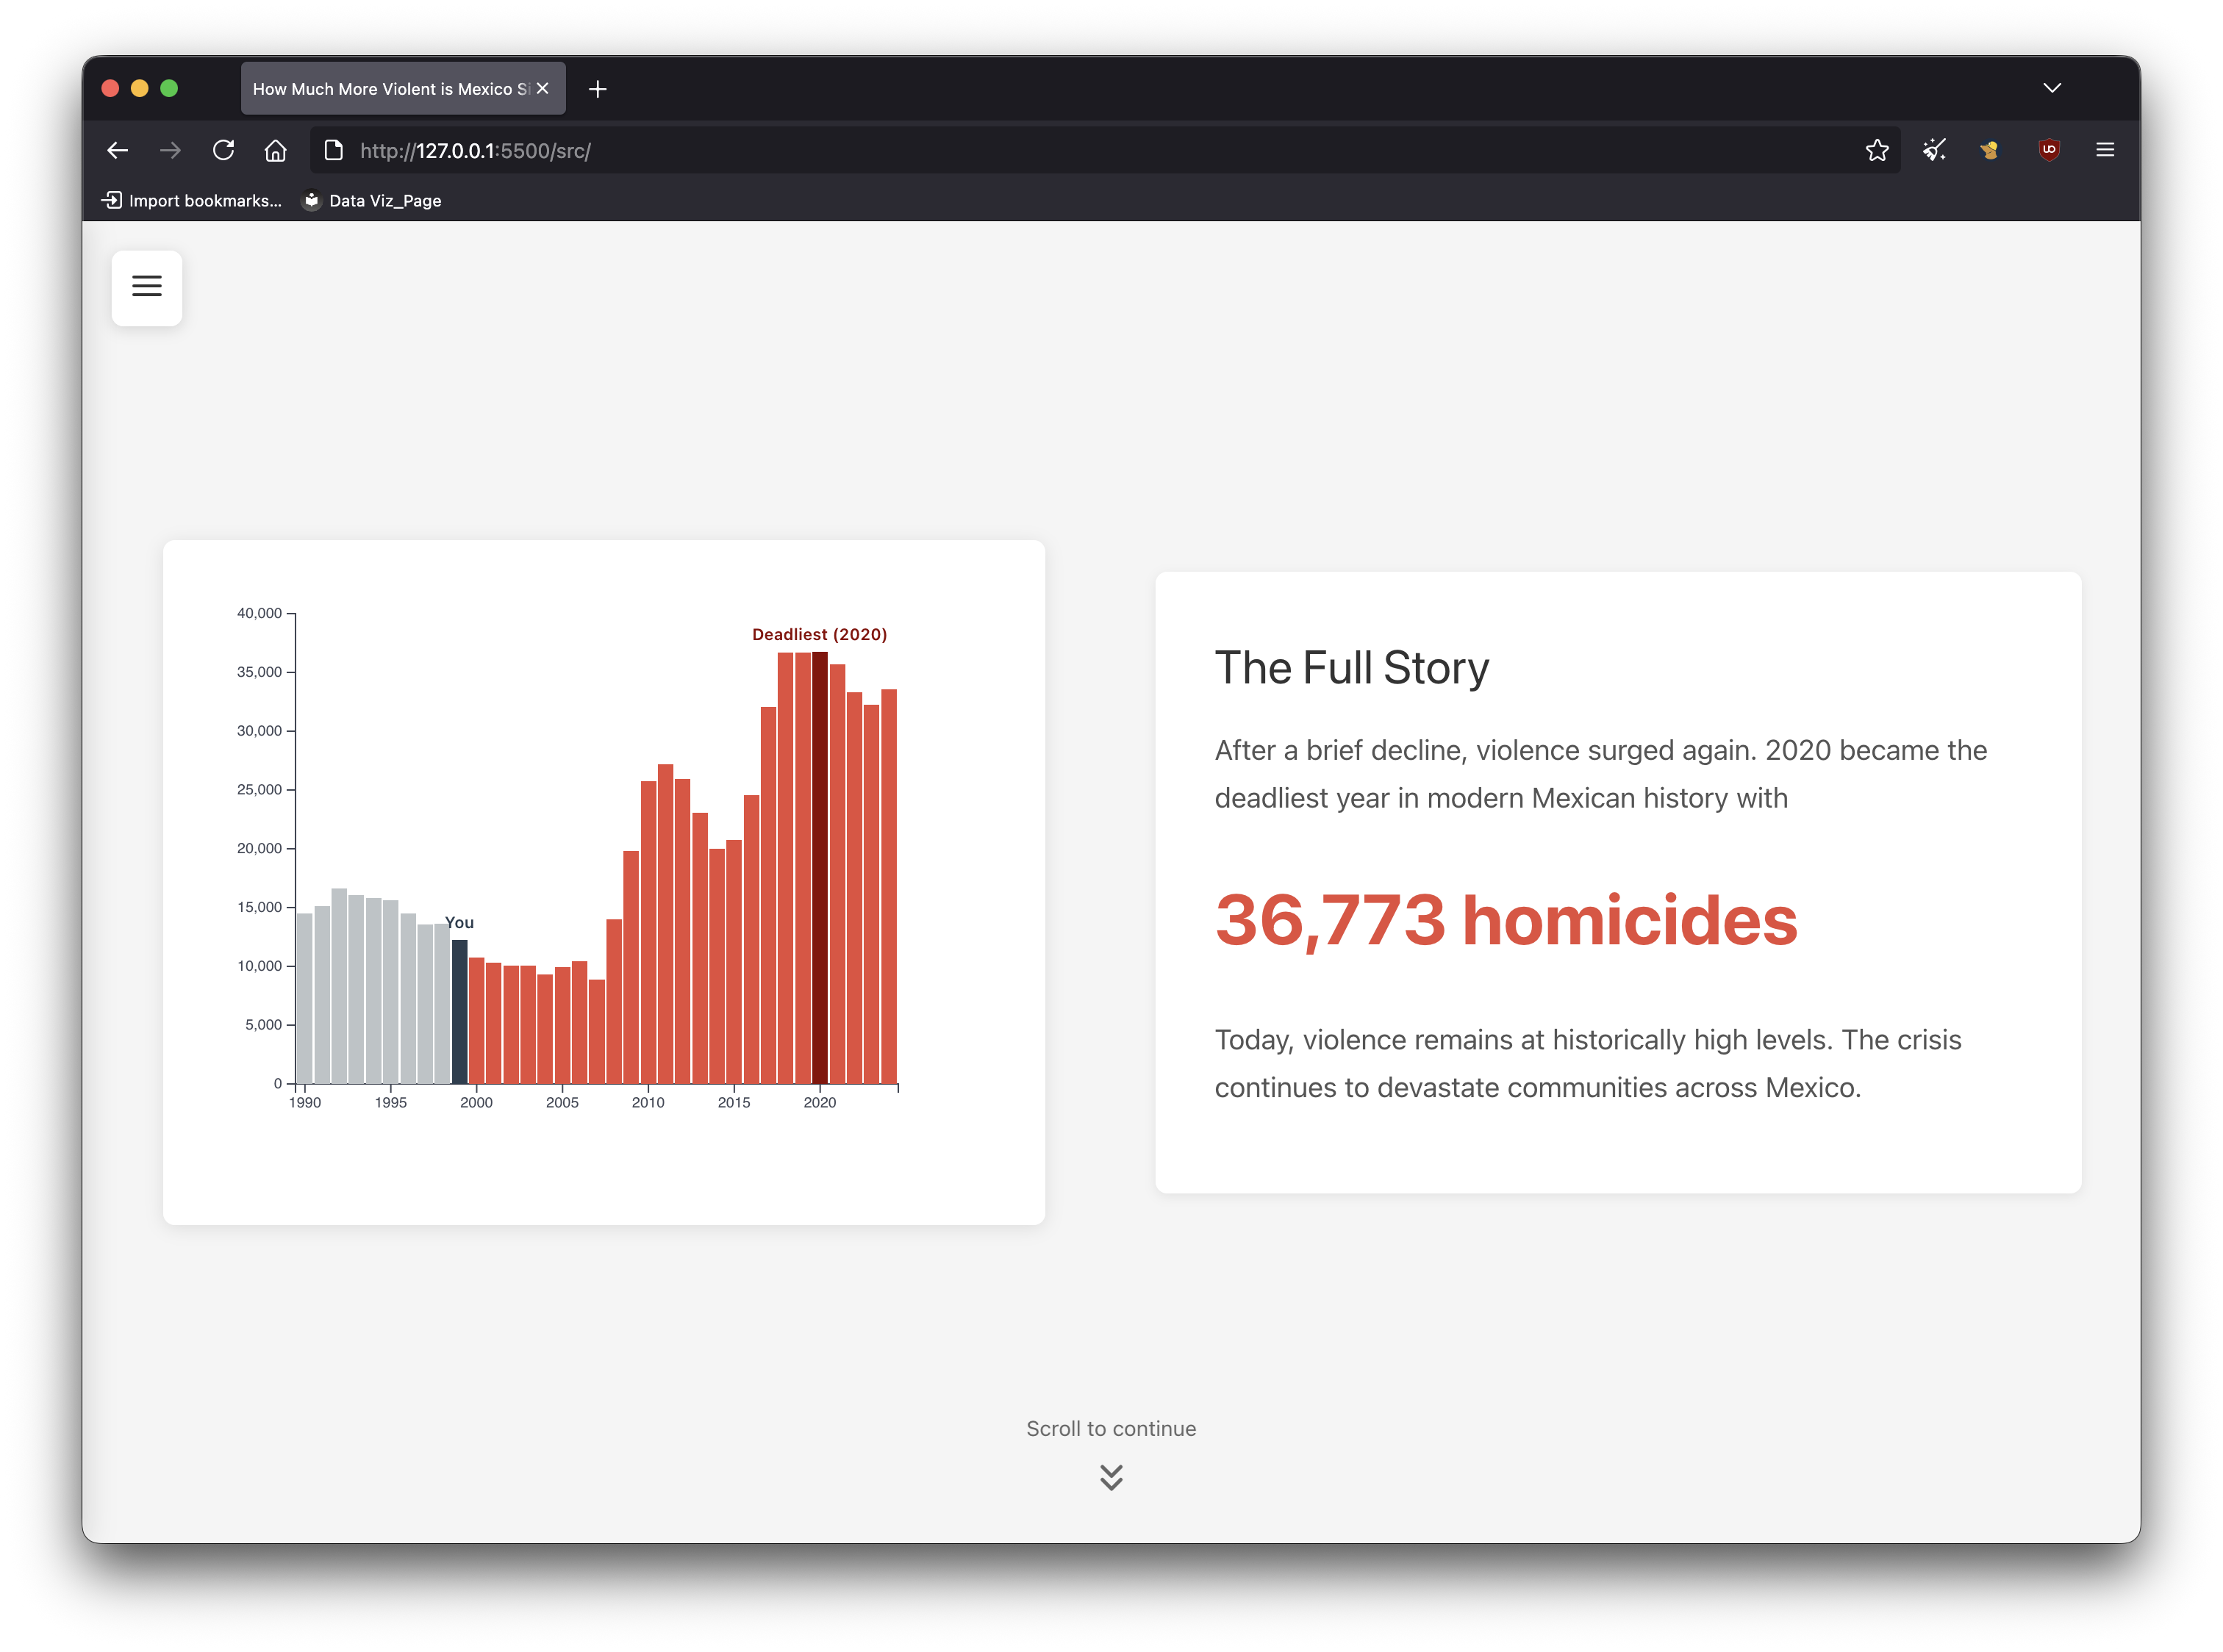The height and width of the screenshot is (1652, 2223).
Task: Click the sparkle extension icon in toolbar
Action: pyautogui.click(x=1933, y=150)
